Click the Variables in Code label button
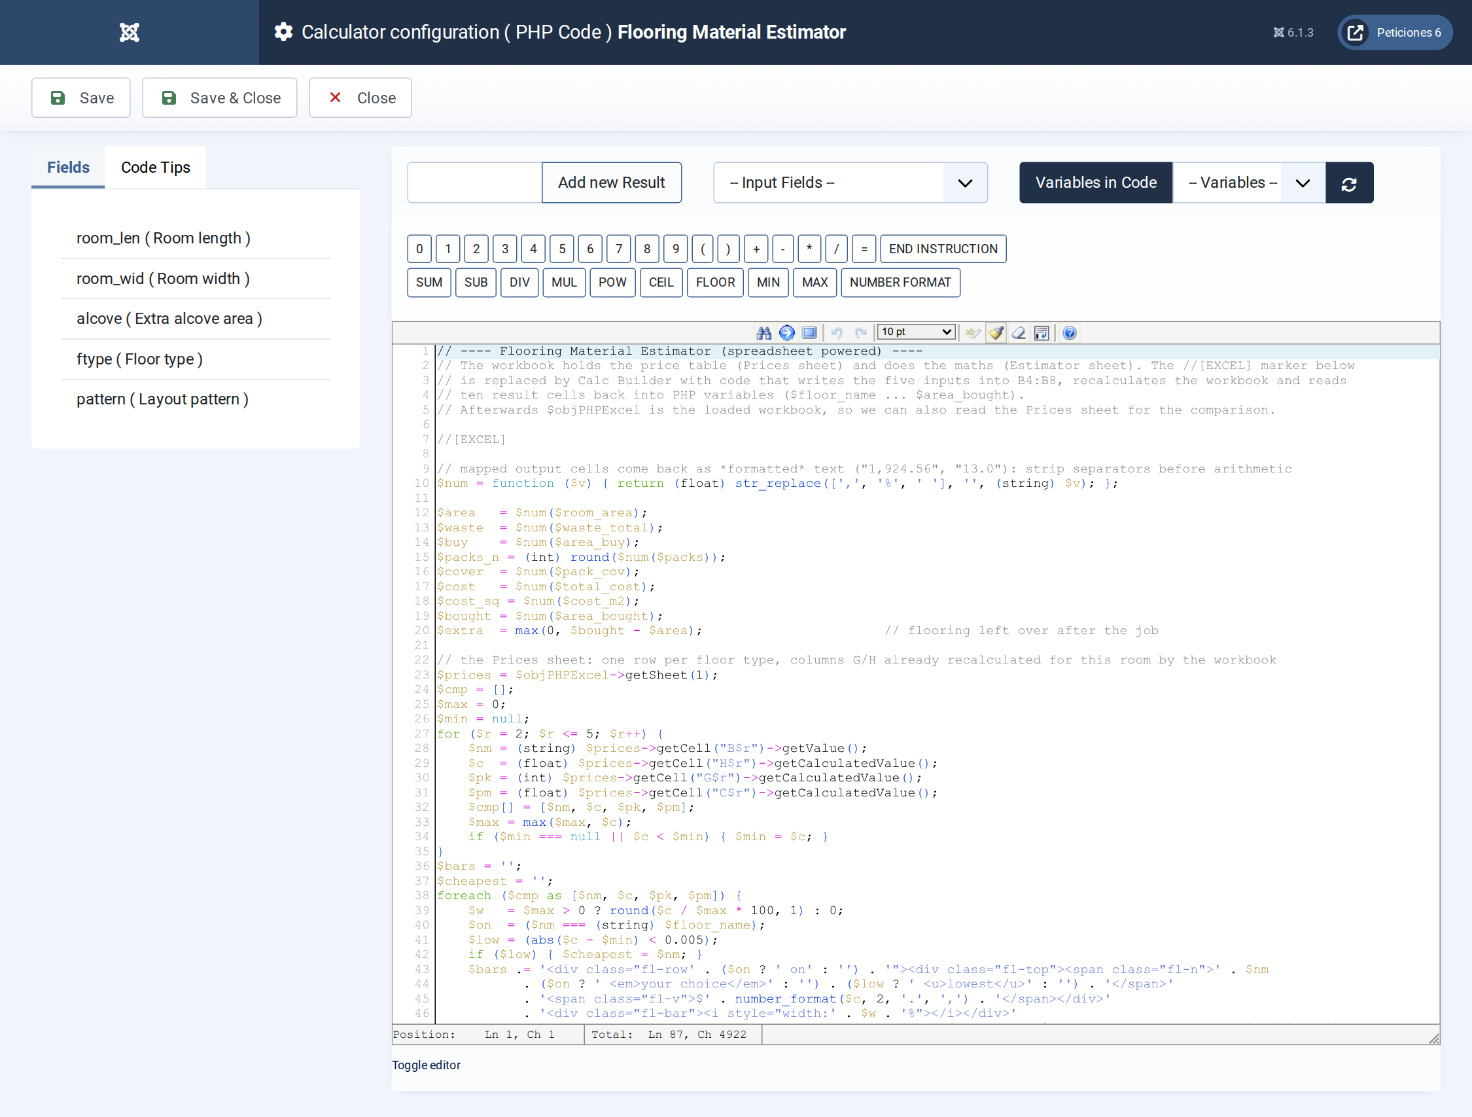Screen dimensions: 1472x1117 (x=1096, y=183)
